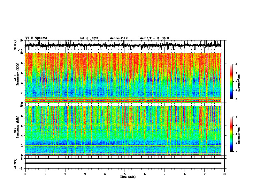The image size is (253, 195).
Task: Click the "-3" label on ch.1 color scale
Action: coord(235,64)
